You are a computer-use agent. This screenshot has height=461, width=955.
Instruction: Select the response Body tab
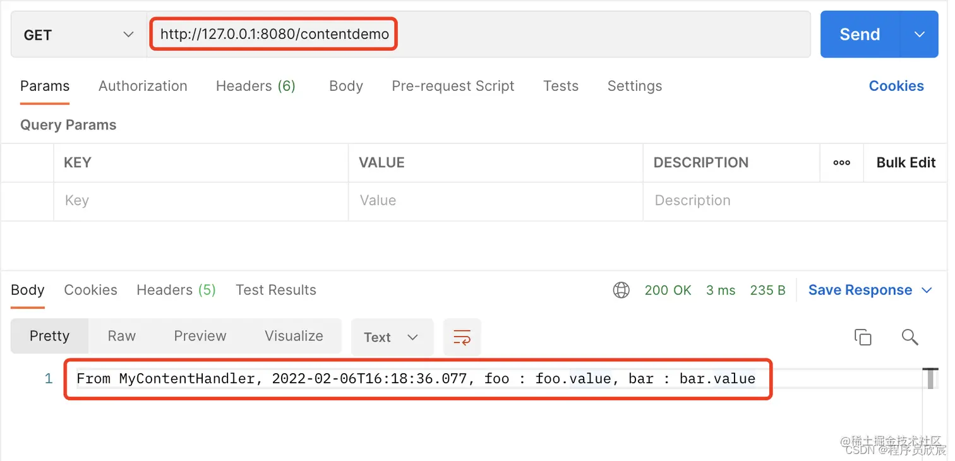point(28,290)
